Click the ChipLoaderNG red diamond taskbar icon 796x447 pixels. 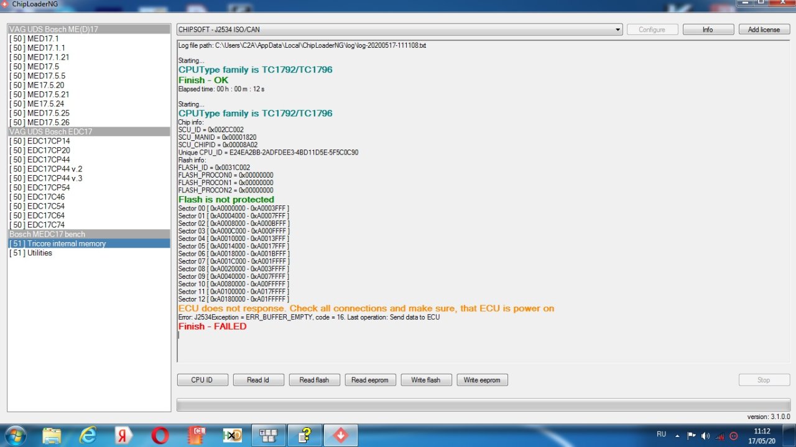340,436
